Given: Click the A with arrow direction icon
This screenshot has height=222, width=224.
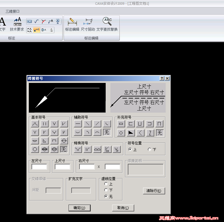Looking at the screenshot, I should pos(51,30).
